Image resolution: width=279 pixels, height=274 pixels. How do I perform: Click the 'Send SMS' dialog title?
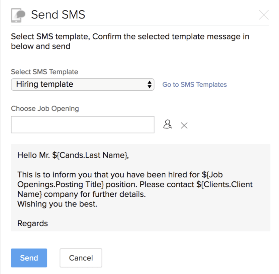click(58, 15)
